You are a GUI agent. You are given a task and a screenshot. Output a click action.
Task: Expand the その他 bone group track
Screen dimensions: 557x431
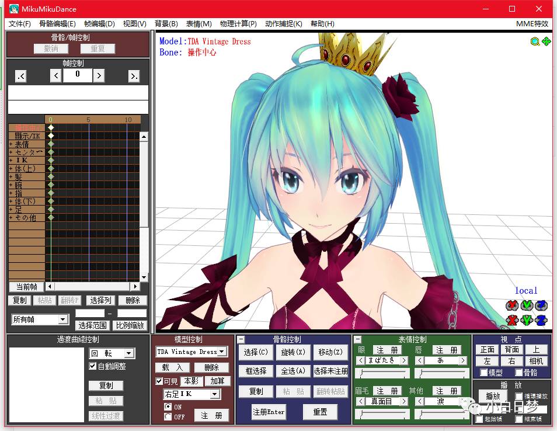11,217
